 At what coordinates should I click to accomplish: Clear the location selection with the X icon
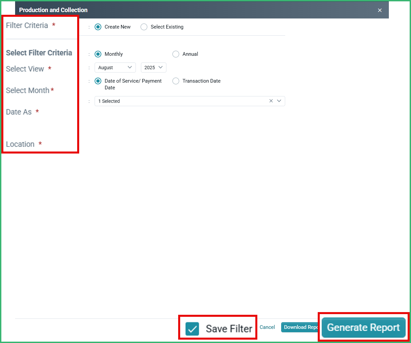[x=271, y=101]
